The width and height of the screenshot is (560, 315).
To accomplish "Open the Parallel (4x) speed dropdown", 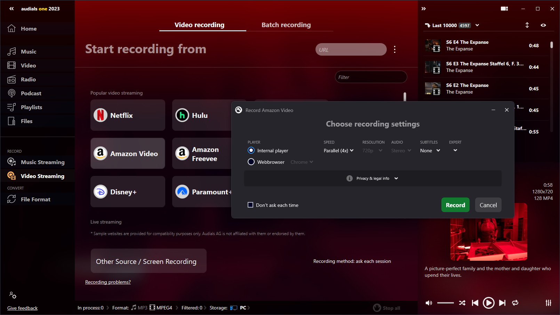I will click(x=338, y=151).
